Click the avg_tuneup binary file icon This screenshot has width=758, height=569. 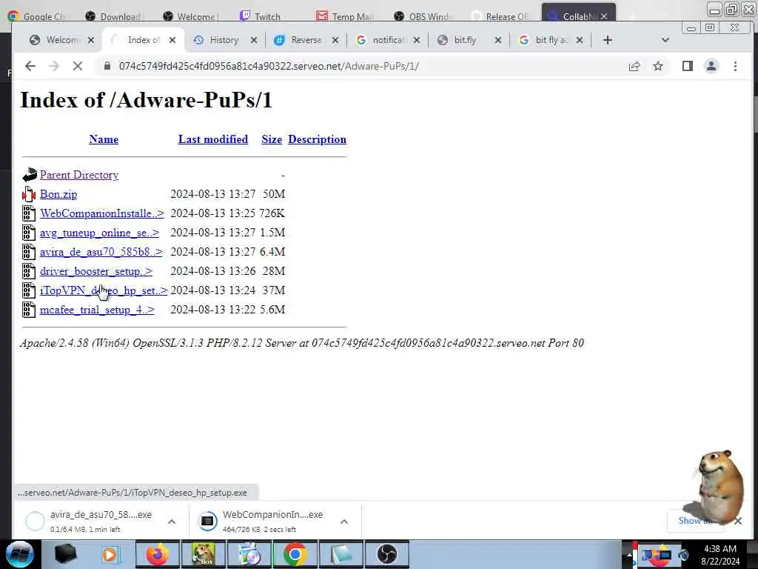click(29, 233)
